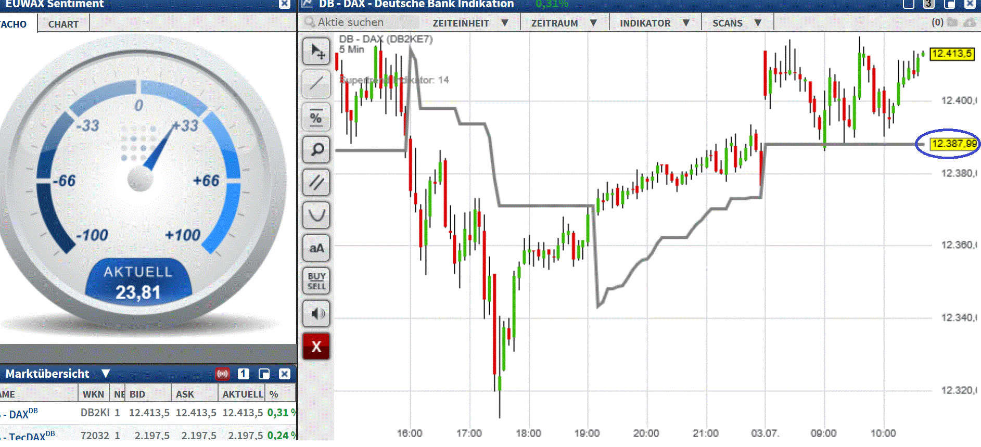Viewport: 981px width, 447px height.
Task: Expand the Marktübersicht dropdown arrow
Action: click(x=106, y=374)
